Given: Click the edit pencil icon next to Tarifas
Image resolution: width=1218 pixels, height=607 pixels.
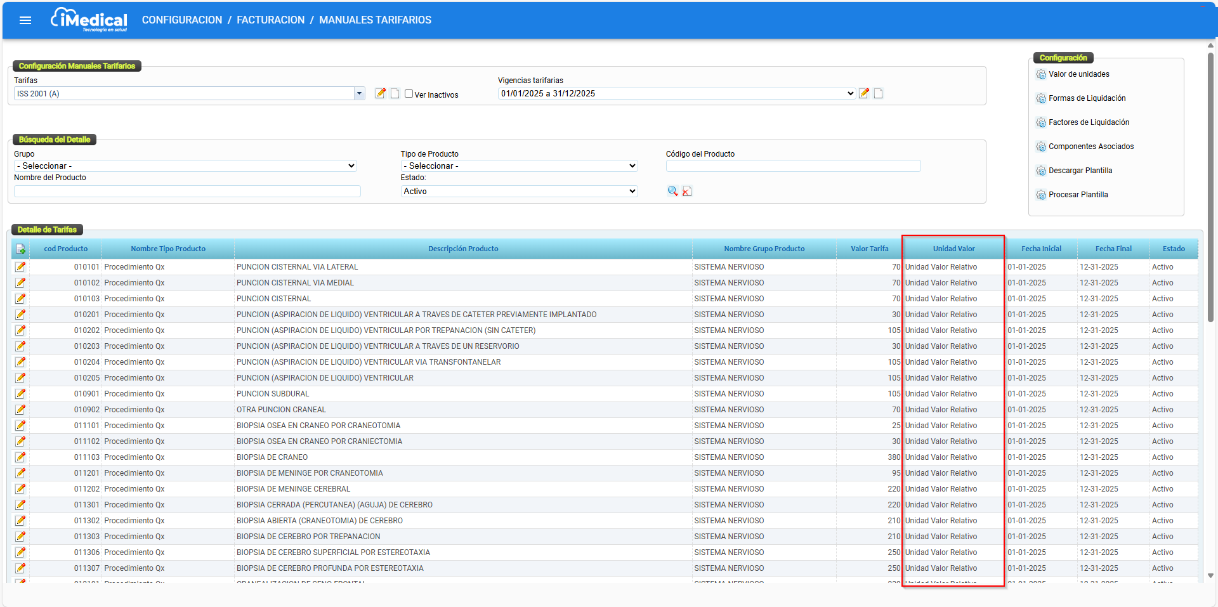Looking at the screenshot, I should 381,93.
